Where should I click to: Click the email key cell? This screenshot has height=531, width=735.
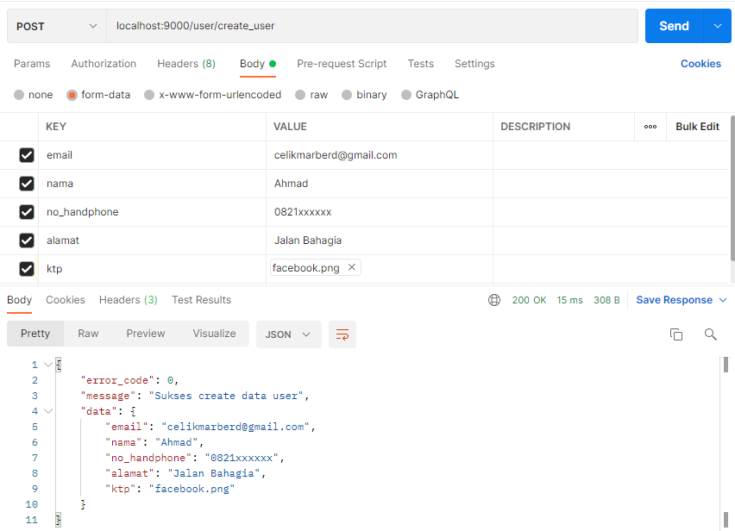pyautogui.click(x=153, y=155)
